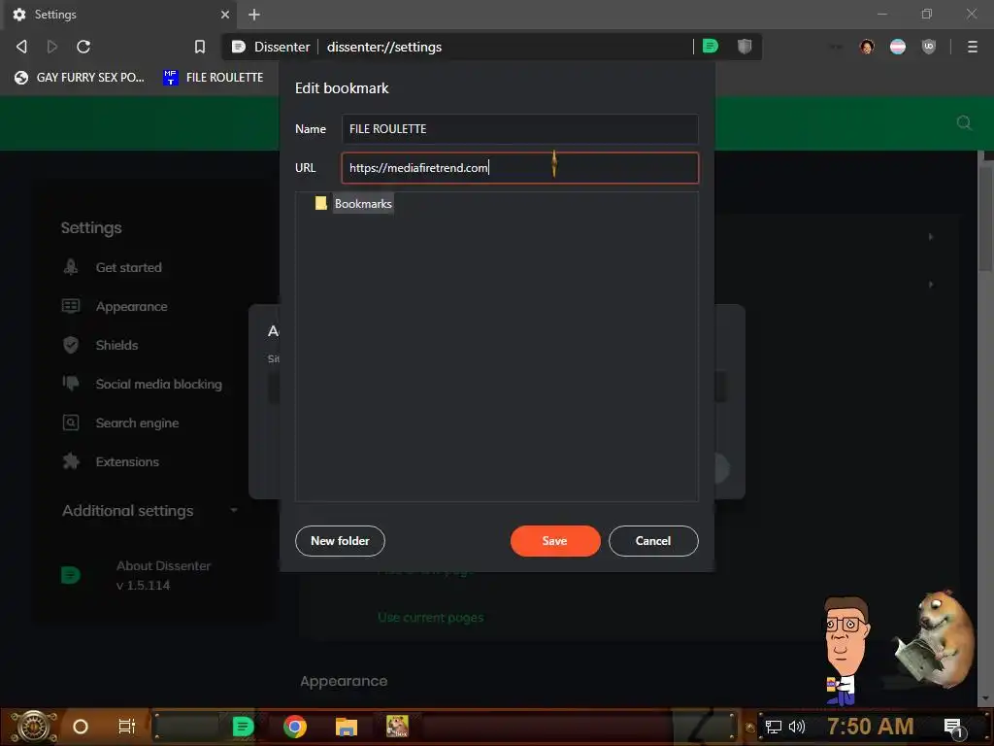
Task: Click the network icon in the system tray
Action: pyautogui.click(x=774, y=727)
